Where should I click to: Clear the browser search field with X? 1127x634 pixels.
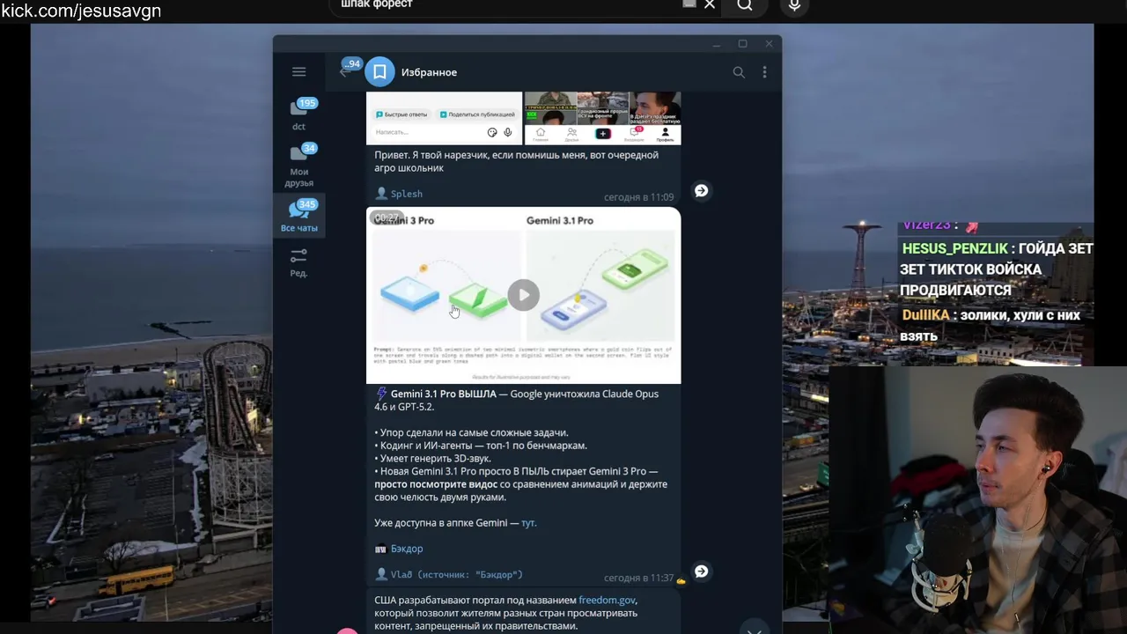pyautogui.click(x=710, y=4)
